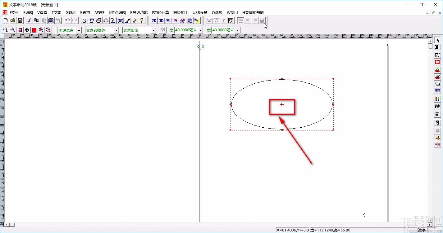The height and width of the screenshot is (233, 443).
Task: Open the 文泰长宋 font style dropdown
Action: [153, 30]
